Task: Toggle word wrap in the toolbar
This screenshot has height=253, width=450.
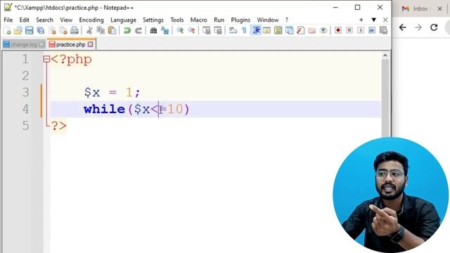Action: pyautogui.click(x=233, y=30)
